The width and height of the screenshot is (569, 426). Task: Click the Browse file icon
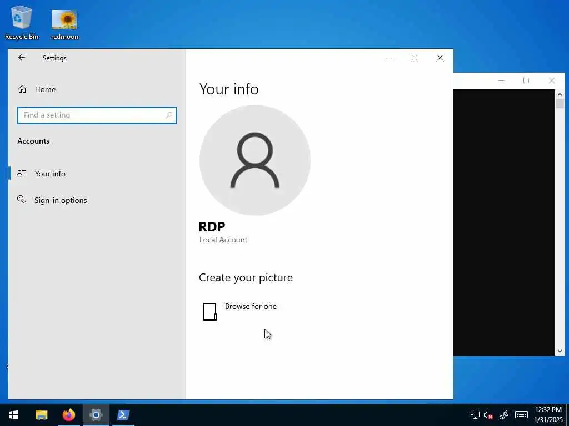pyautogui.click(x=209, y=312)
